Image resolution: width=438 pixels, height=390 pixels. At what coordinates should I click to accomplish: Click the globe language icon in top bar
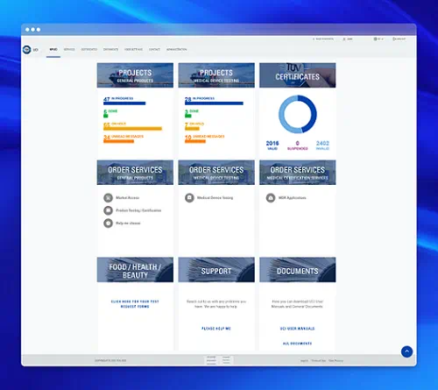point(375,39)
